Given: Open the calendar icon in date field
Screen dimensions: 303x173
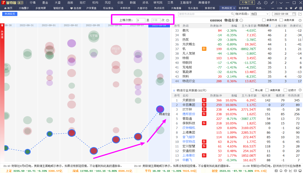Looking at the screenshot, I should 294,14.
